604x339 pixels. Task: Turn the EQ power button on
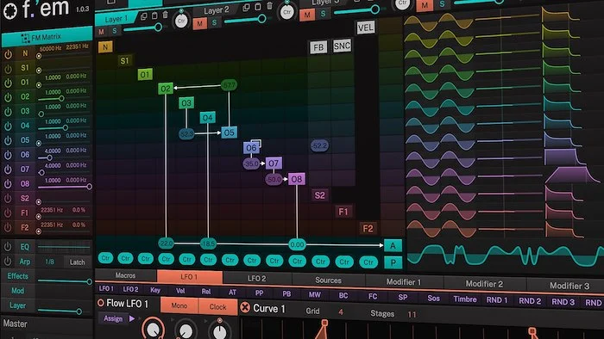7,246
